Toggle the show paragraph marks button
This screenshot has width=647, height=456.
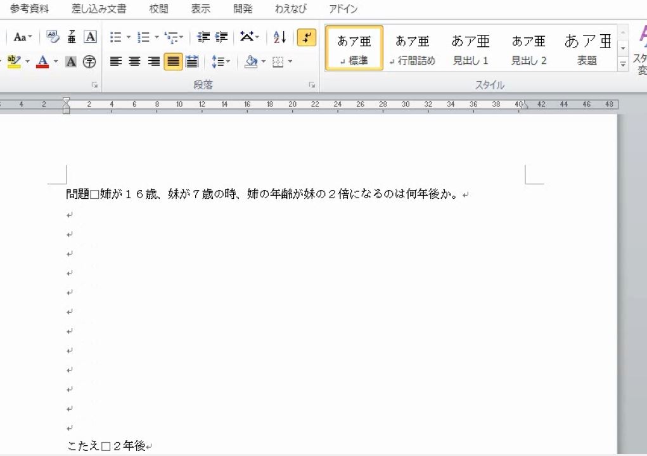[x=307, y=37]
